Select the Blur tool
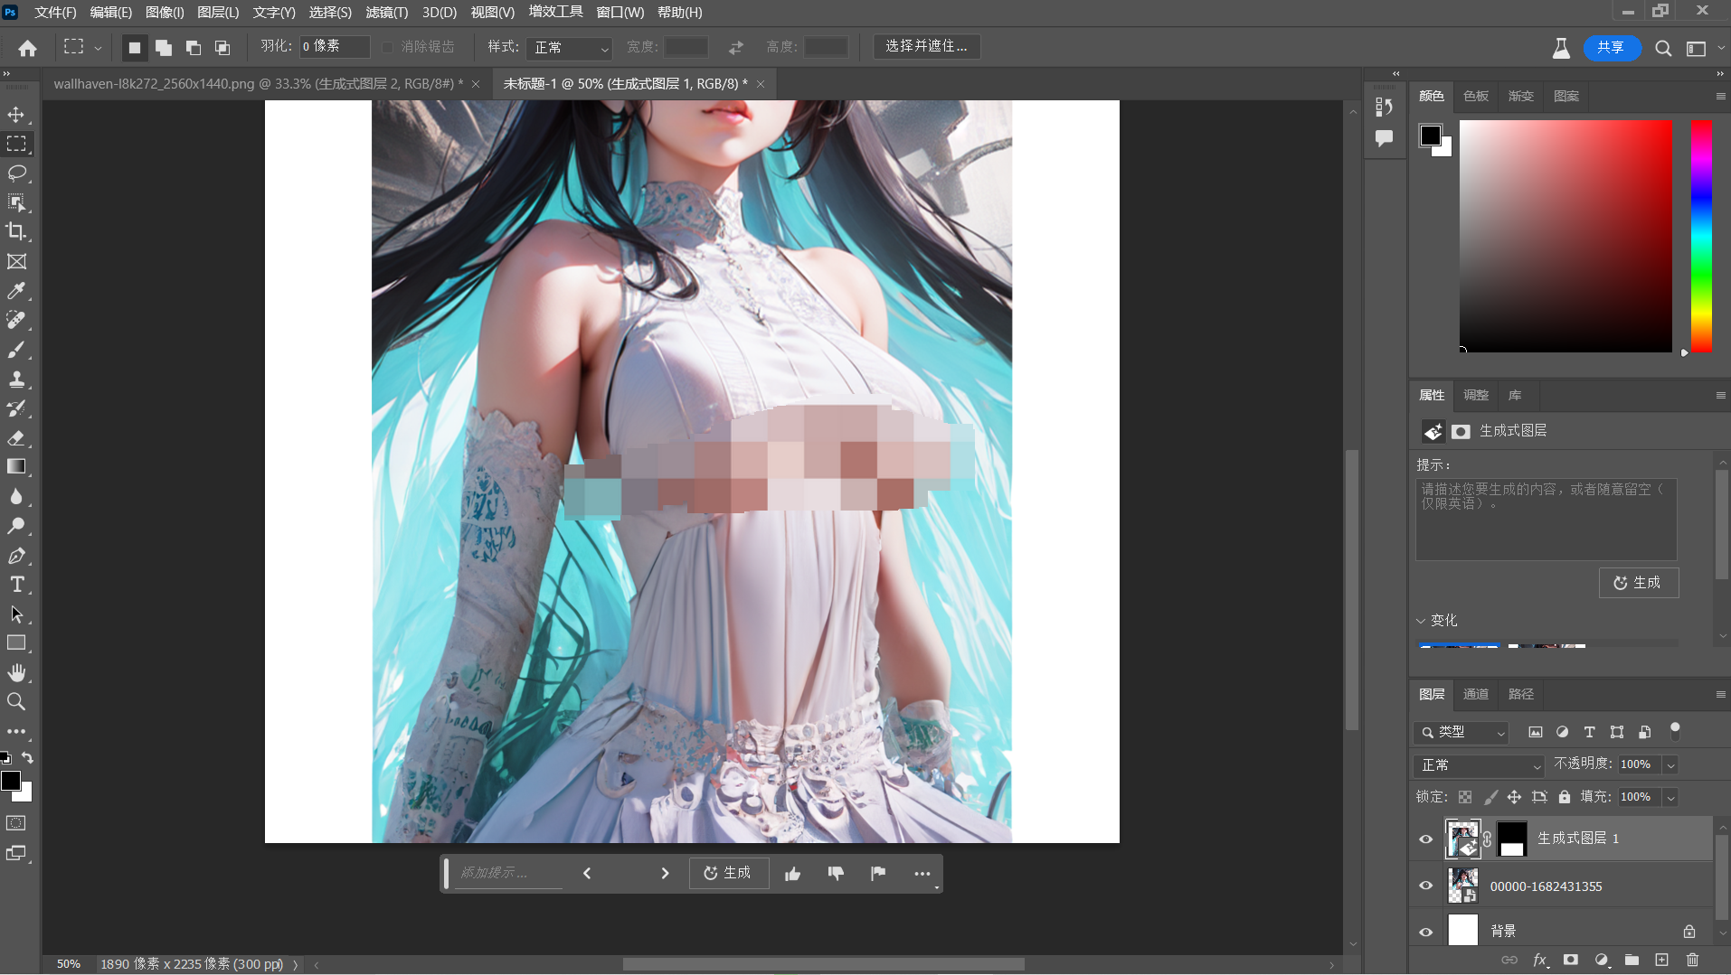 pyautogui.click(x=16, y=496)
